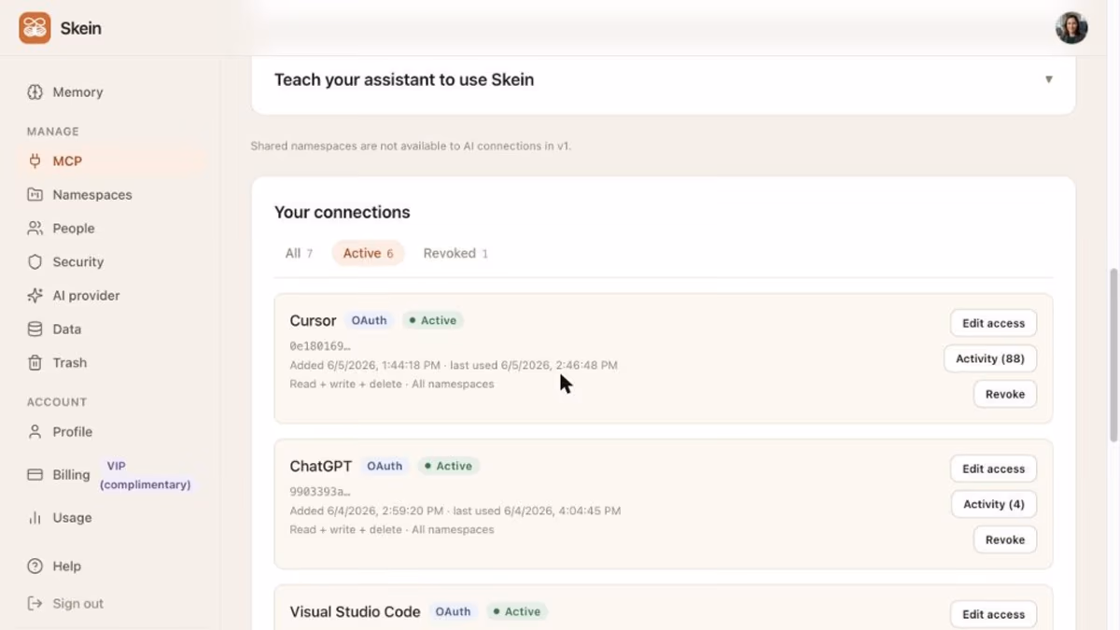Click the MCP plug icon
The height and width of the screenshot is (630, 1120).
[35, 161]
